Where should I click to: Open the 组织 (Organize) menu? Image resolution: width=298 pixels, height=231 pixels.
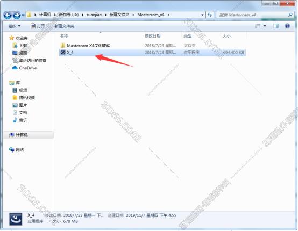(15, 26)
